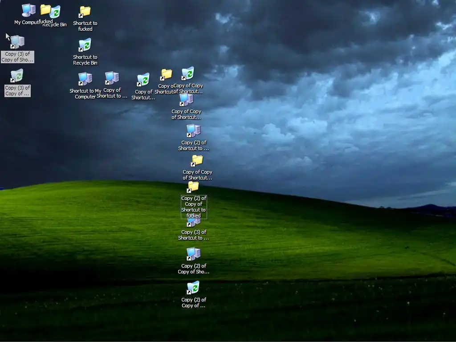
Task: Select folder icon labeled 'Copy of Copy of Shortcut...'
Action: pos(197,160)
